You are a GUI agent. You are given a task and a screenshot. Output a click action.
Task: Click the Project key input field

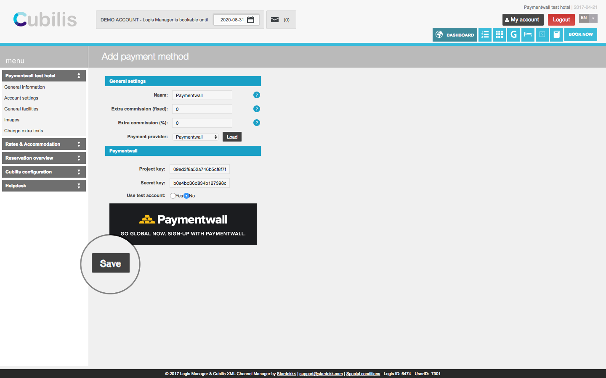199,169
